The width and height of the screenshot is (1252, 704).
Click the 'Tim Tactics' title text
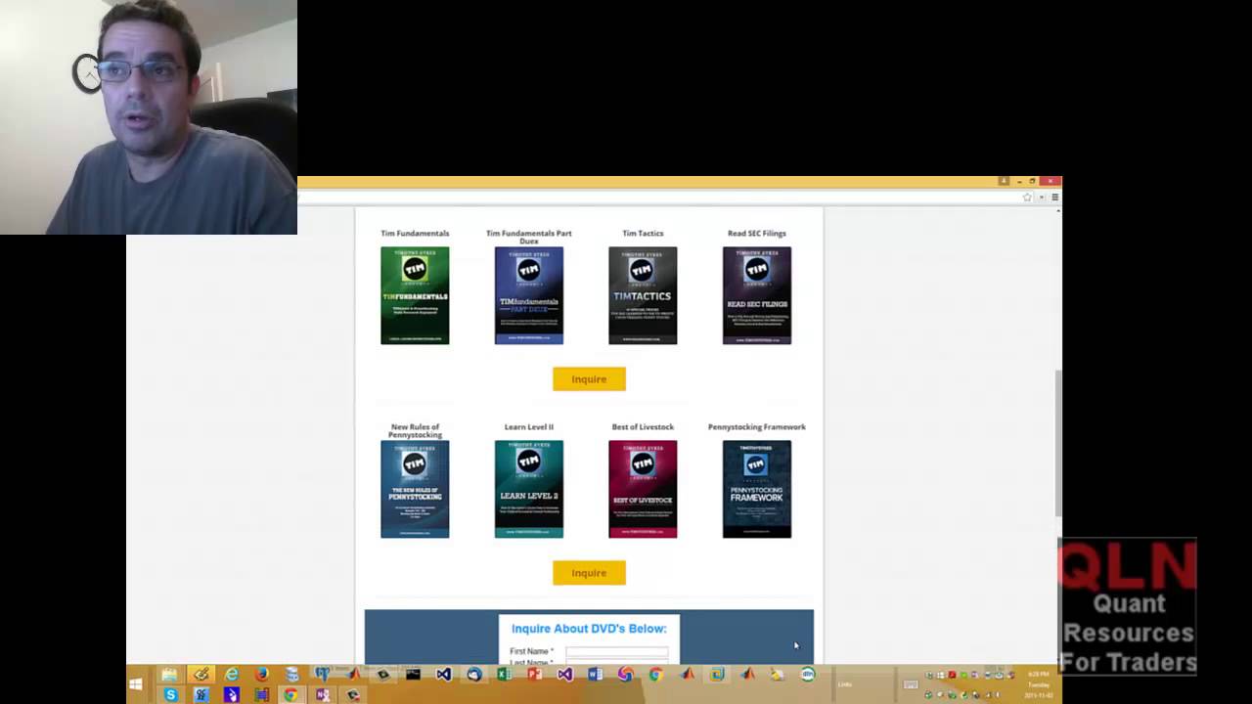(x=643, y=233)
